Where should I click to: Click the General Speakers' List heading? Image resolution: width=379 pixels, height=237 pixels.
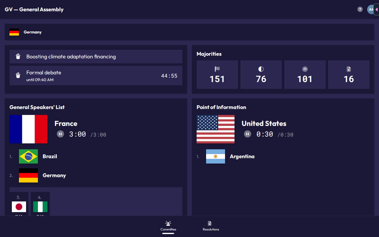pyautogui.click(x=37, y=107)
